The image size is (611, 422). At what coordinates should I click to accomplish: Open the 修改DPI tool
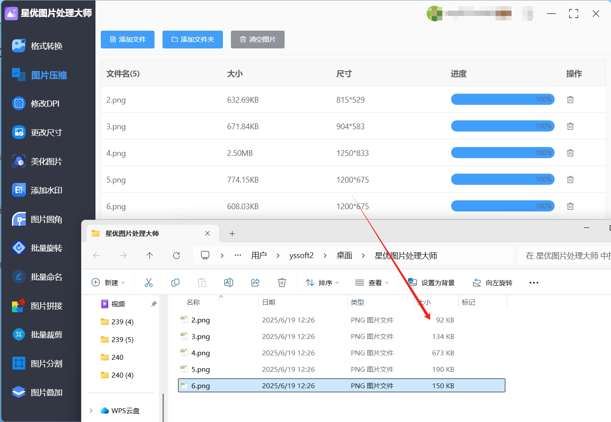[x=36, y=104]
